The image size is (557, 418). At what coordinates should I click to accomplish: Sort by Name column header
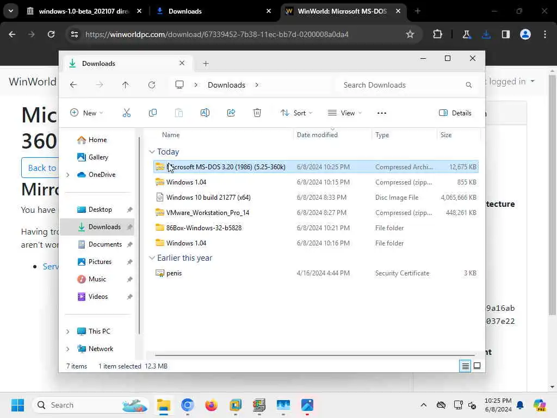[171, 135]
